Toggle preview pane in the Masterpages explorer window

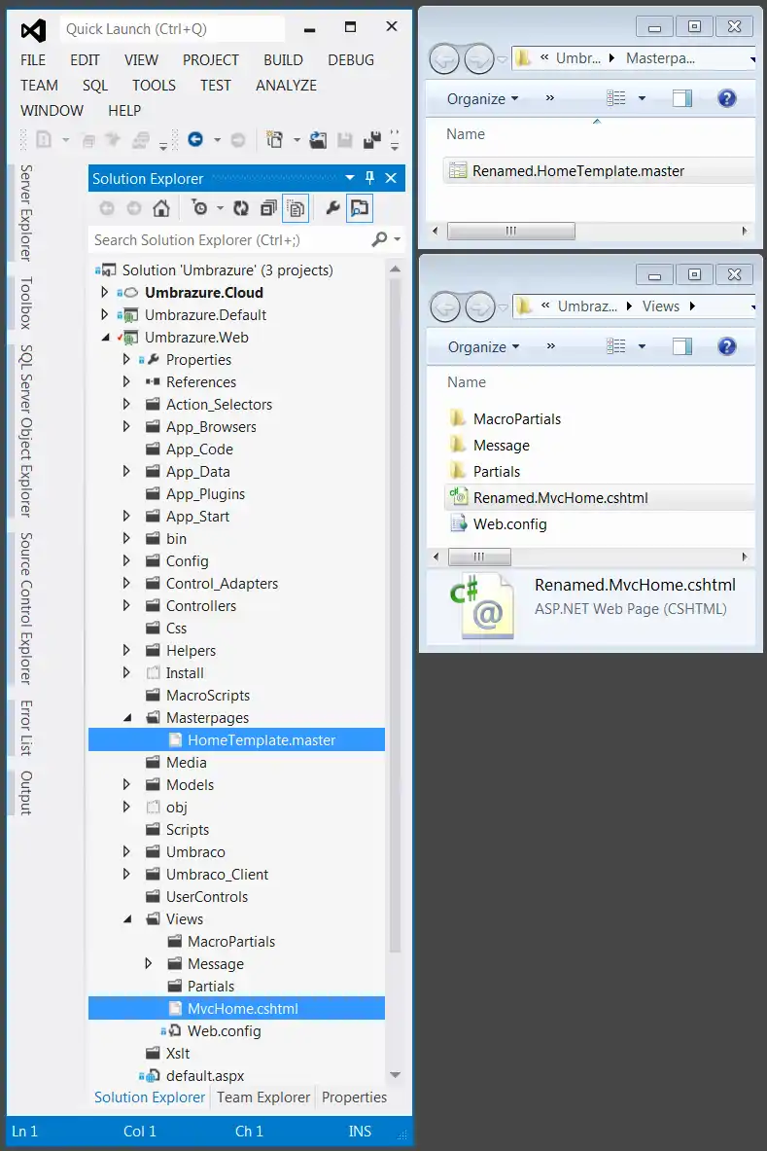tap(682, 98)
